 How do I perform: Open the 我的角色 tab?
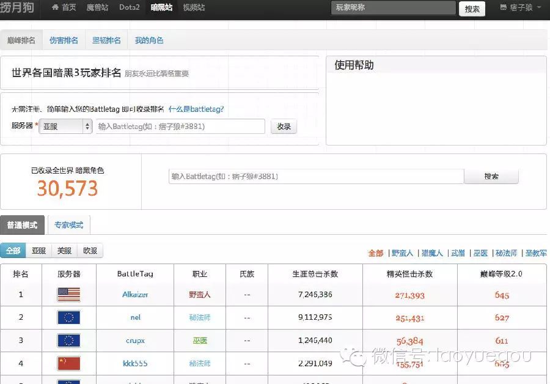point(149,40)
